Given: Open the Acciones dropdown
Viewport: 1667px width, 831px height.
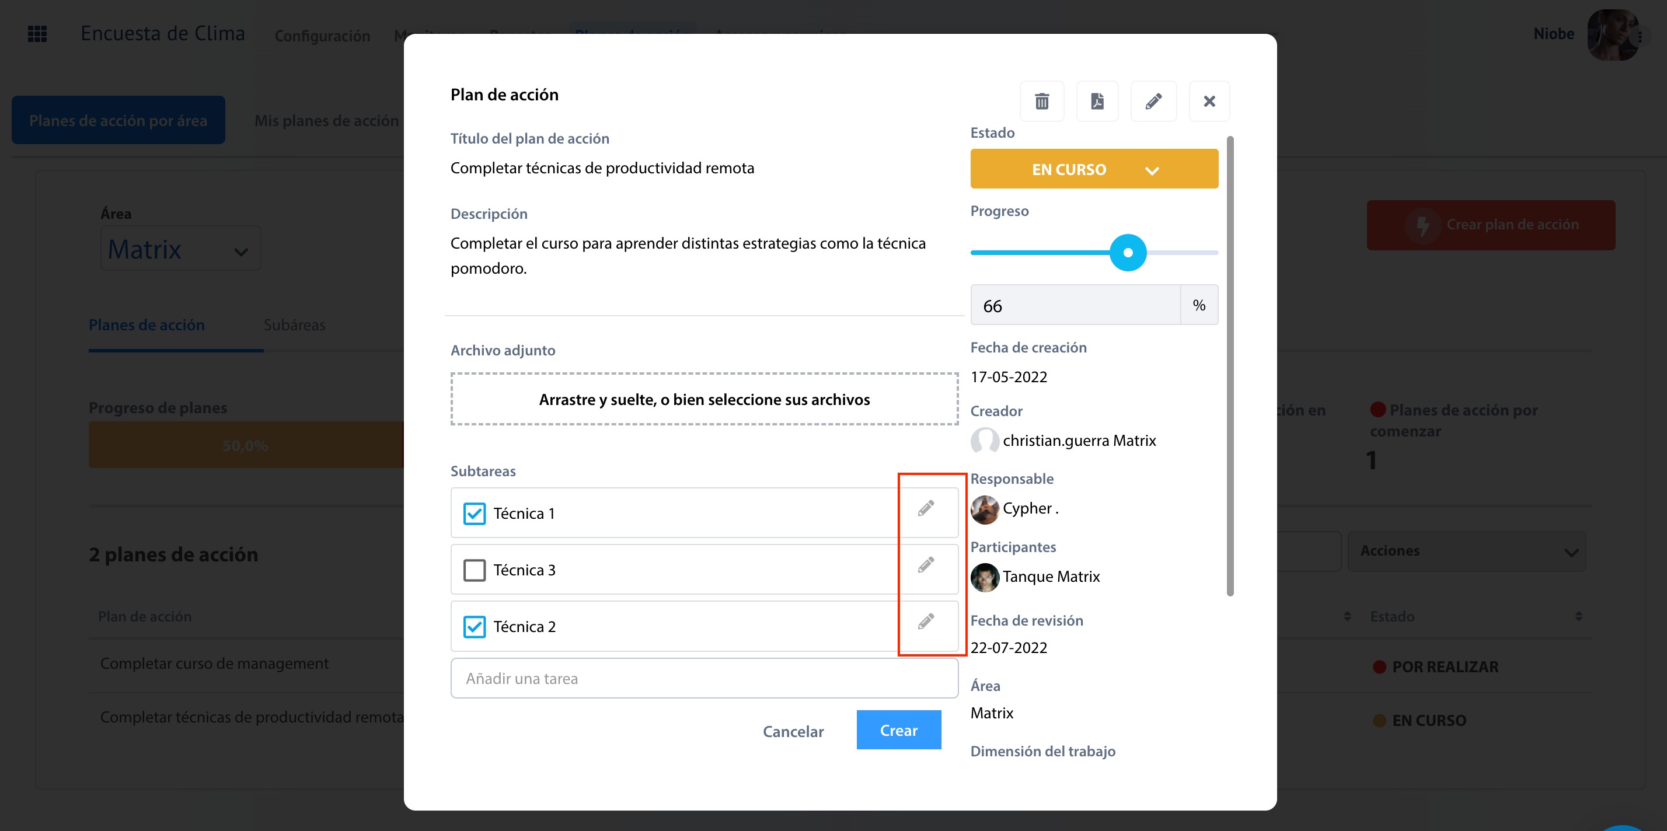Looking at the screenshot, I should point(1466,551).
